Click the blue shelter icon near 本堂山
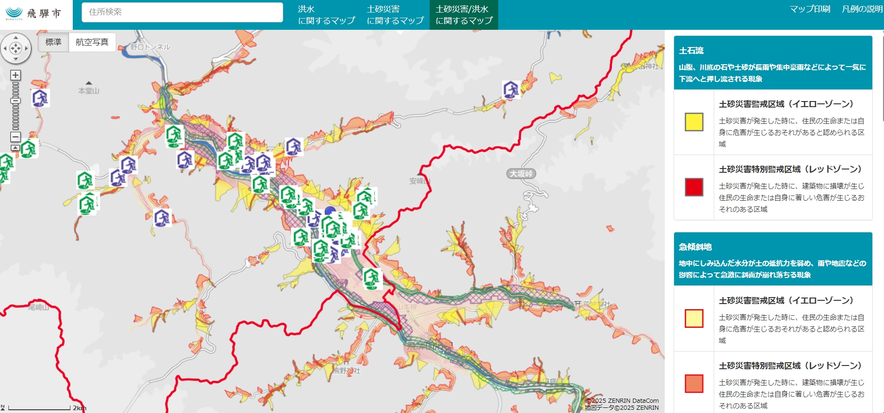The height and width of the screenshot is (413, 884). pos(40,98)
